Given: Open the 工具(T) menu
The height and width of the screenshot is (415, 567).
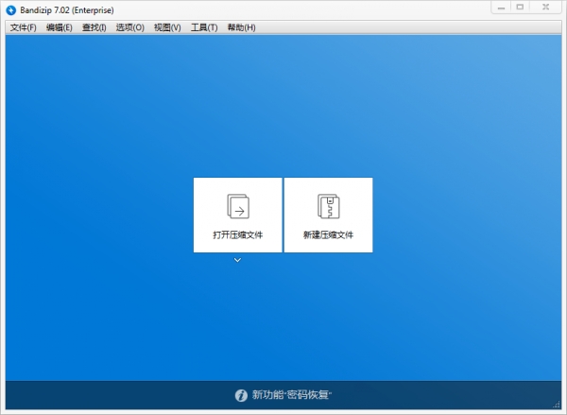Looking at the screenshot, I should [x=204, y=27].
